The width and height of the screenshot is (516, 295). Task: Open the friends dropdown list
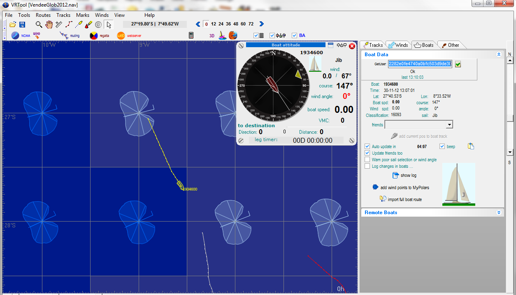tap(449, 125)
